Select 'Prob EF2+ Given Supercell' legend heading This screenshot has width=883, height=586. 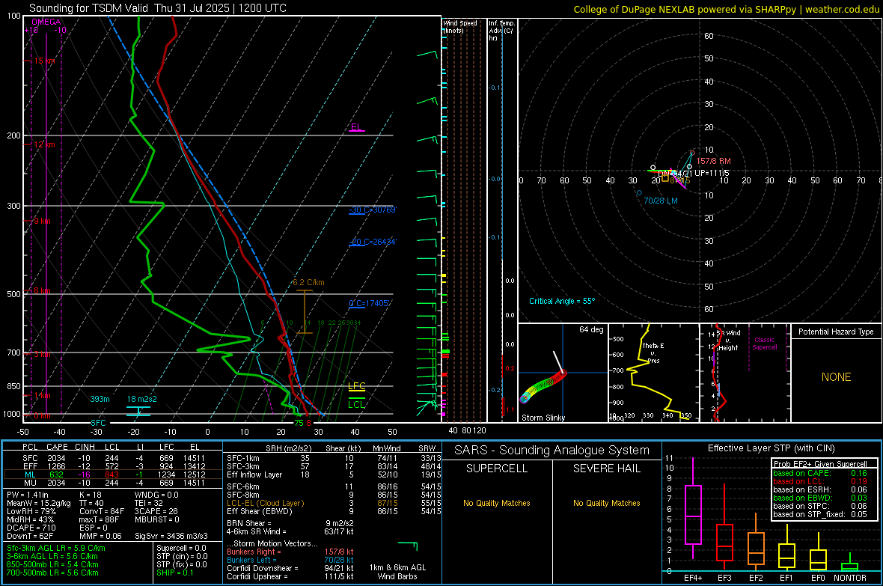pyautogui.click(x=820, y=464)
